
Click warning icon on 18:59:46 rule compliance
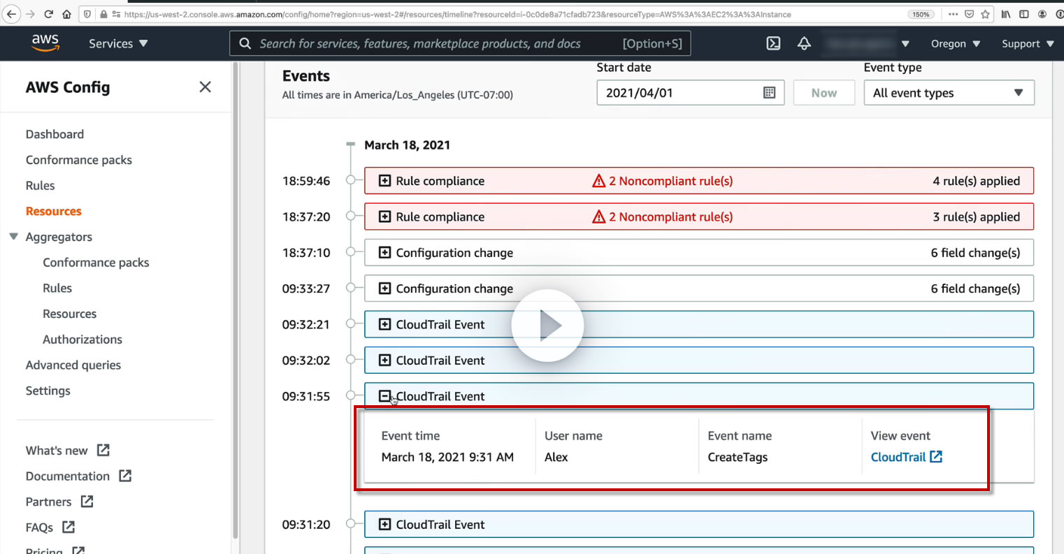click(598, 181)
